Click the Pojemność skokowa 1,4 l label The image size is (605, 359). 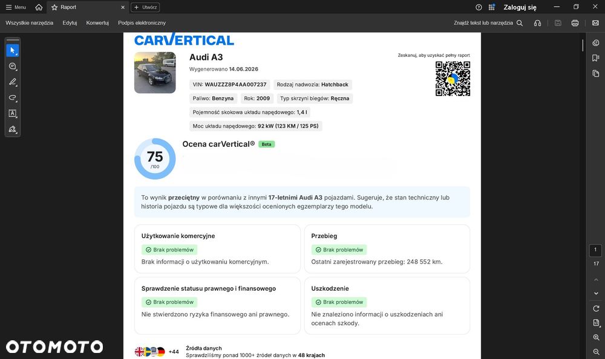click(x=250, y=112)
